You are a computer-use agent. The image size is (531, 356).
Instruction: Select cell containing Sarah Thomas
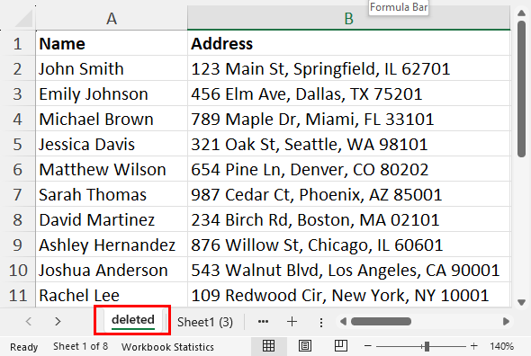[112, 194]
